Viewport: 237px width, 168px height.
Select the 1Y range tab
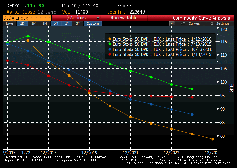[67, 23]
